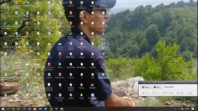Select the proposal flowchart file icon
The height and width of the screenshot is (111, 198).
pyautogui.click(x=49, y=87)
